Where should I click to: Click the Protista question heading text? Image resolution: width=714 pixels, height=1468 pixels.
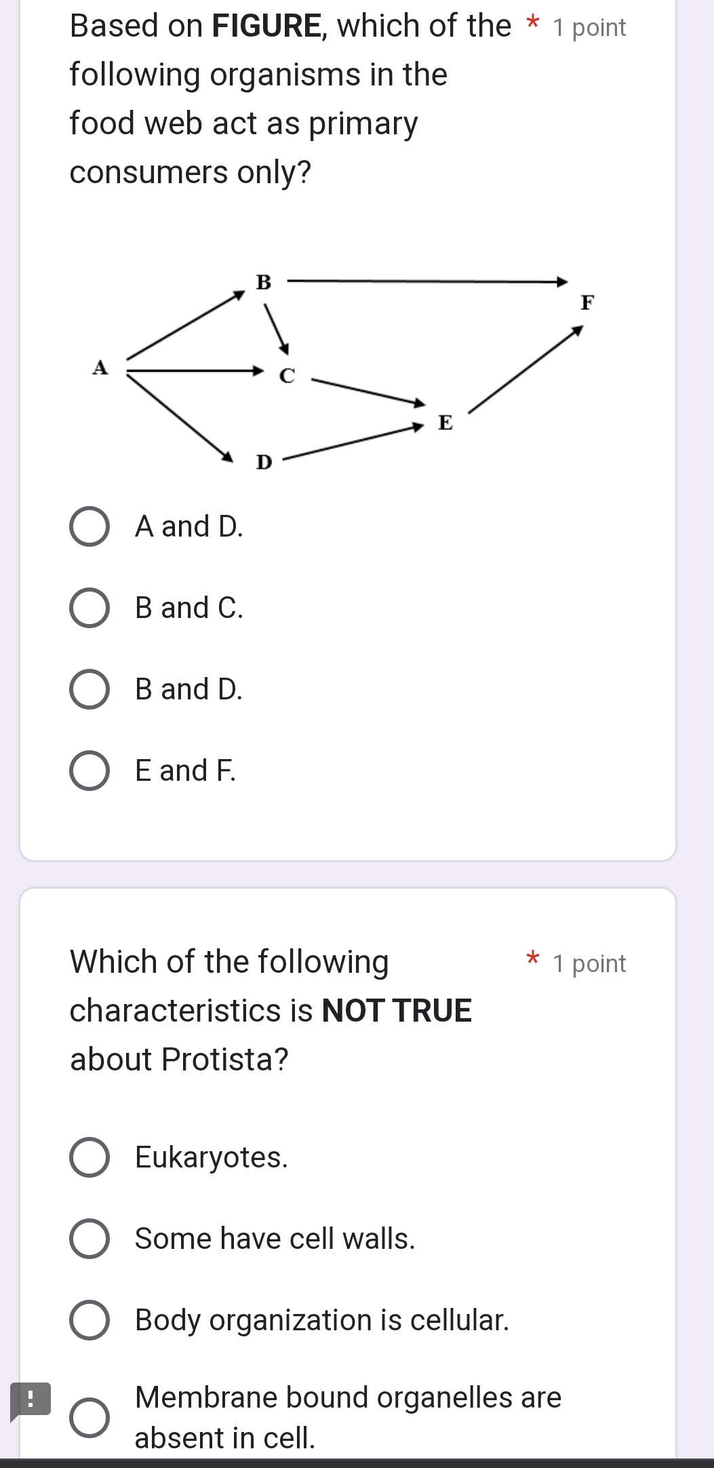point(271,1010)
